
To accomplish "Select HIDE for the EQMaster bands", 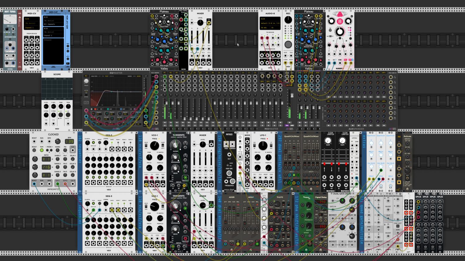I will tap(134, 76).
